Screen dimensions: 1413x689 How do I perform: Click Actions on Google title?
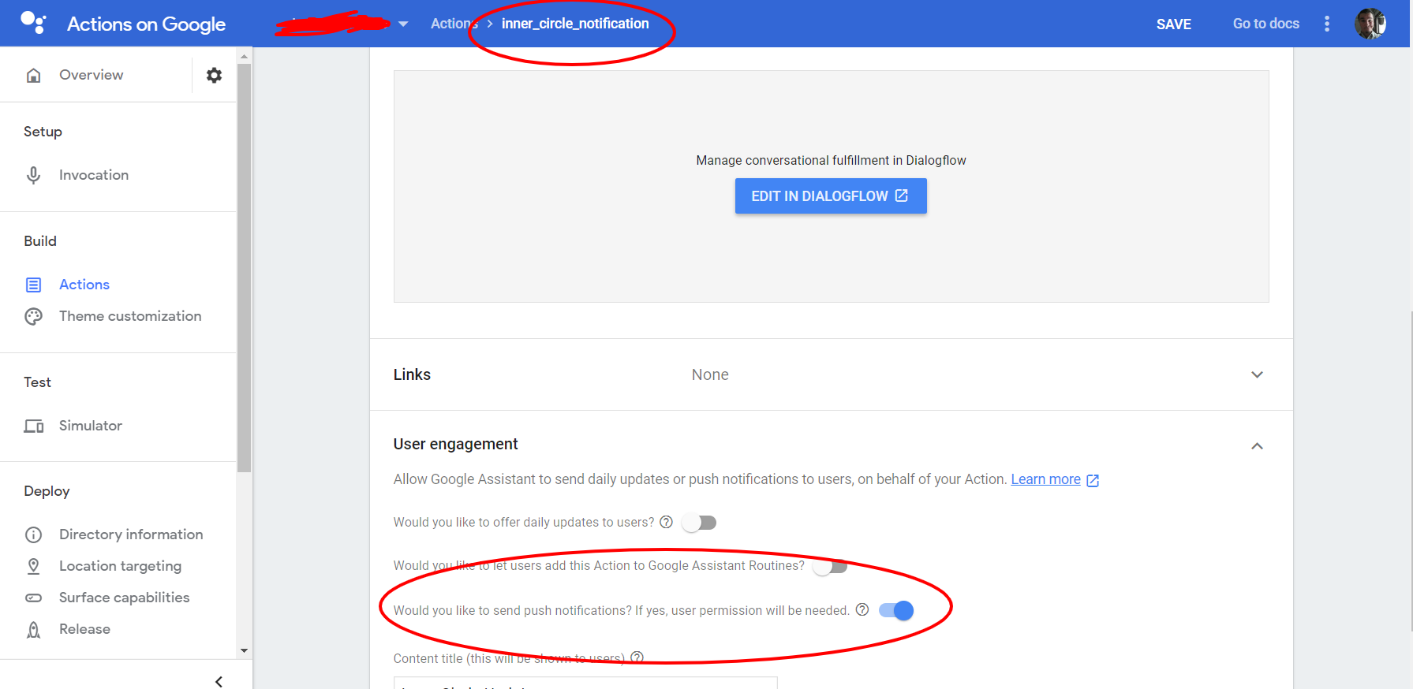coord(146,24)
